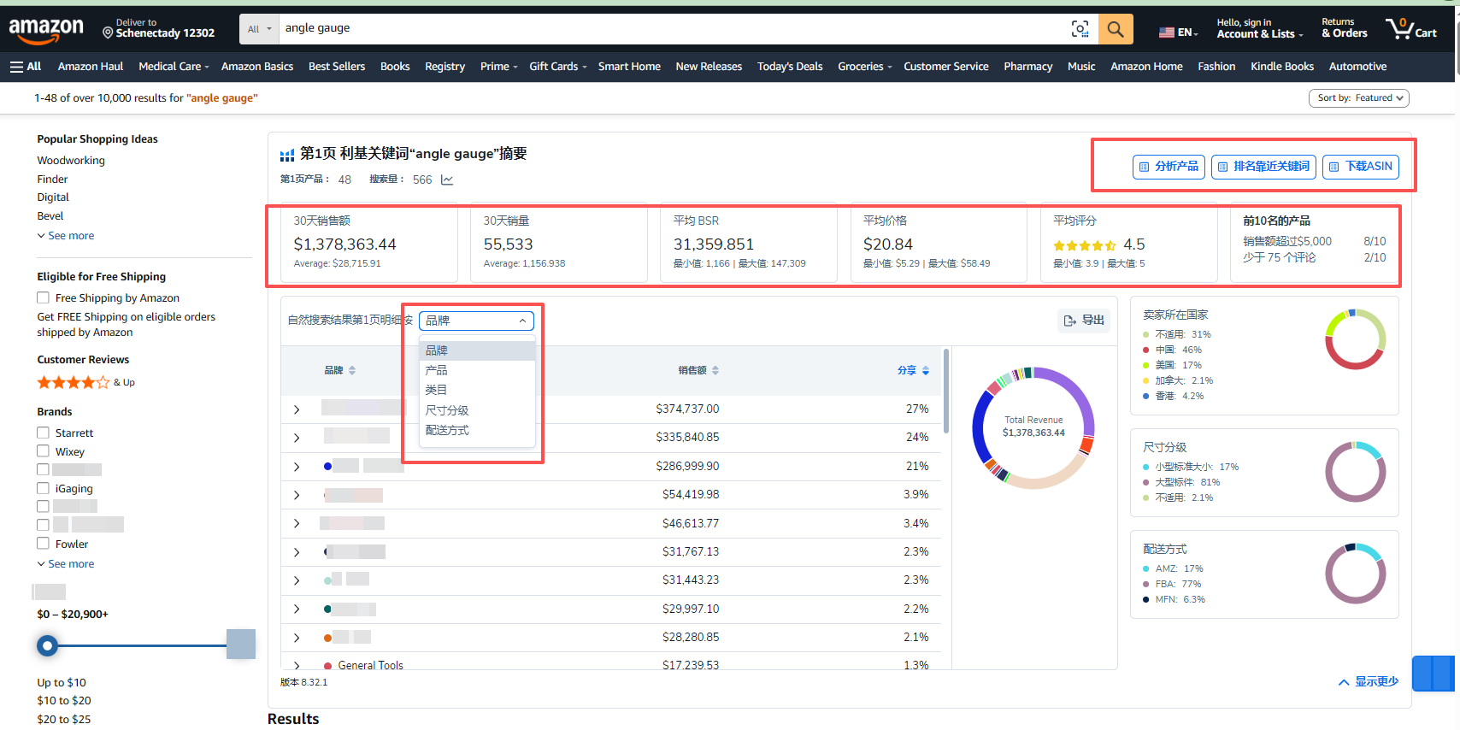
Task: Tick the iGaging brand checkbox
Action: [43, 488]
